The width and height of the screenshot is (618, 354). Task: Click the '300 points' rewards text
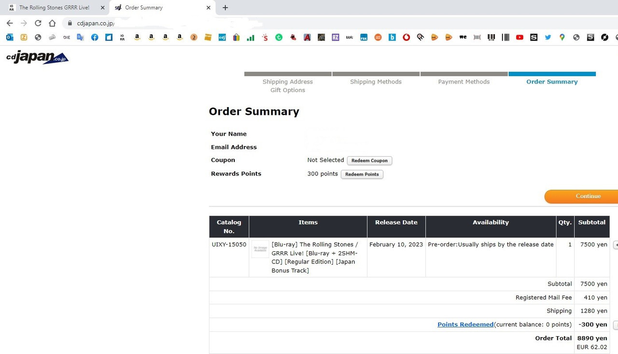(323, 174)
